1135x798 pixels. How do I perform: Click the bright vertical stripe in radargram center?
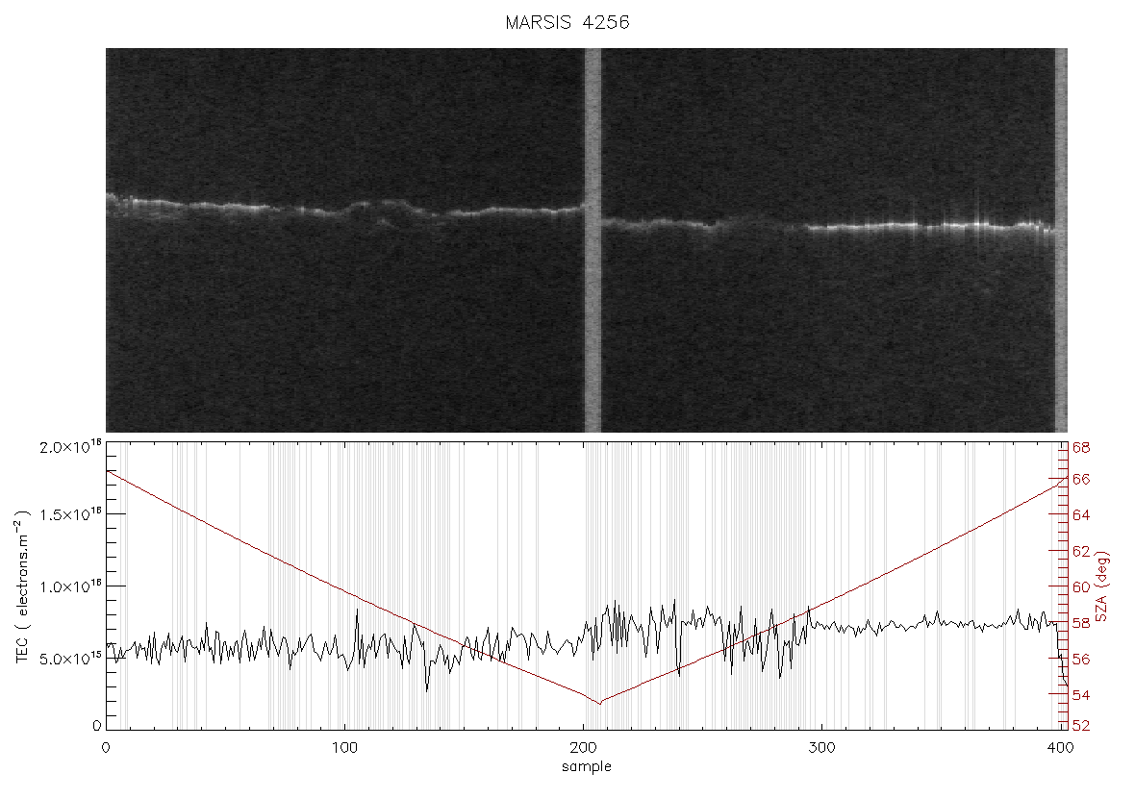593,240
